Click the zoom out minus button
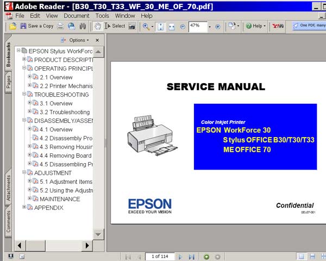 click(183, 27)
